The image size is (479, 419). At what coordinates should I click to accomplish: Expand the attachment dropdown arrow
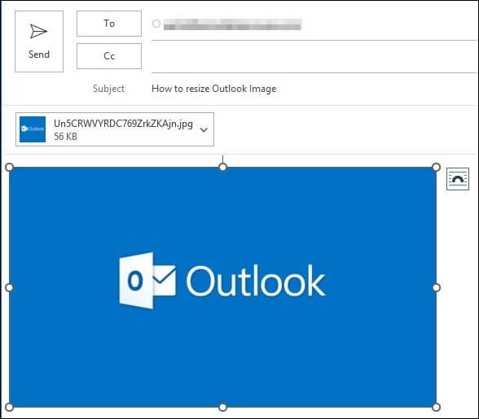tap(204, 129)
